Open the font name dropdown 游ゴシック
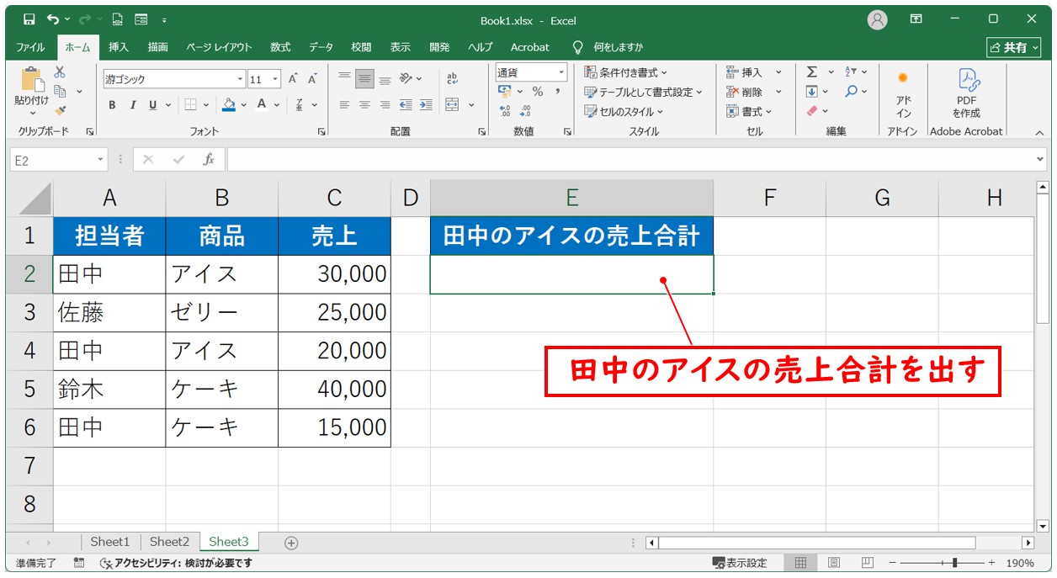 pos(241,79)
